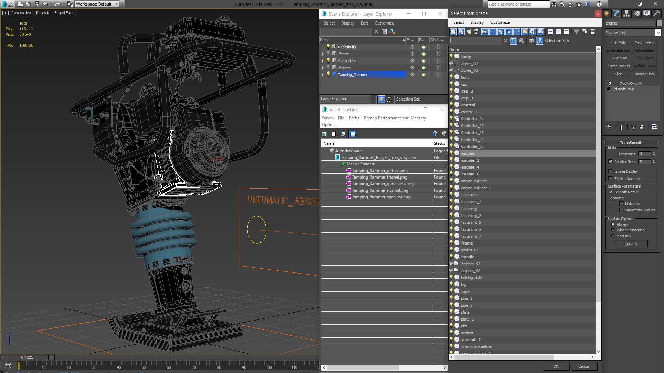The image size is (664, 373).
Task: Toggle Display Lights filter icon
Action: (x=469, y=32)
